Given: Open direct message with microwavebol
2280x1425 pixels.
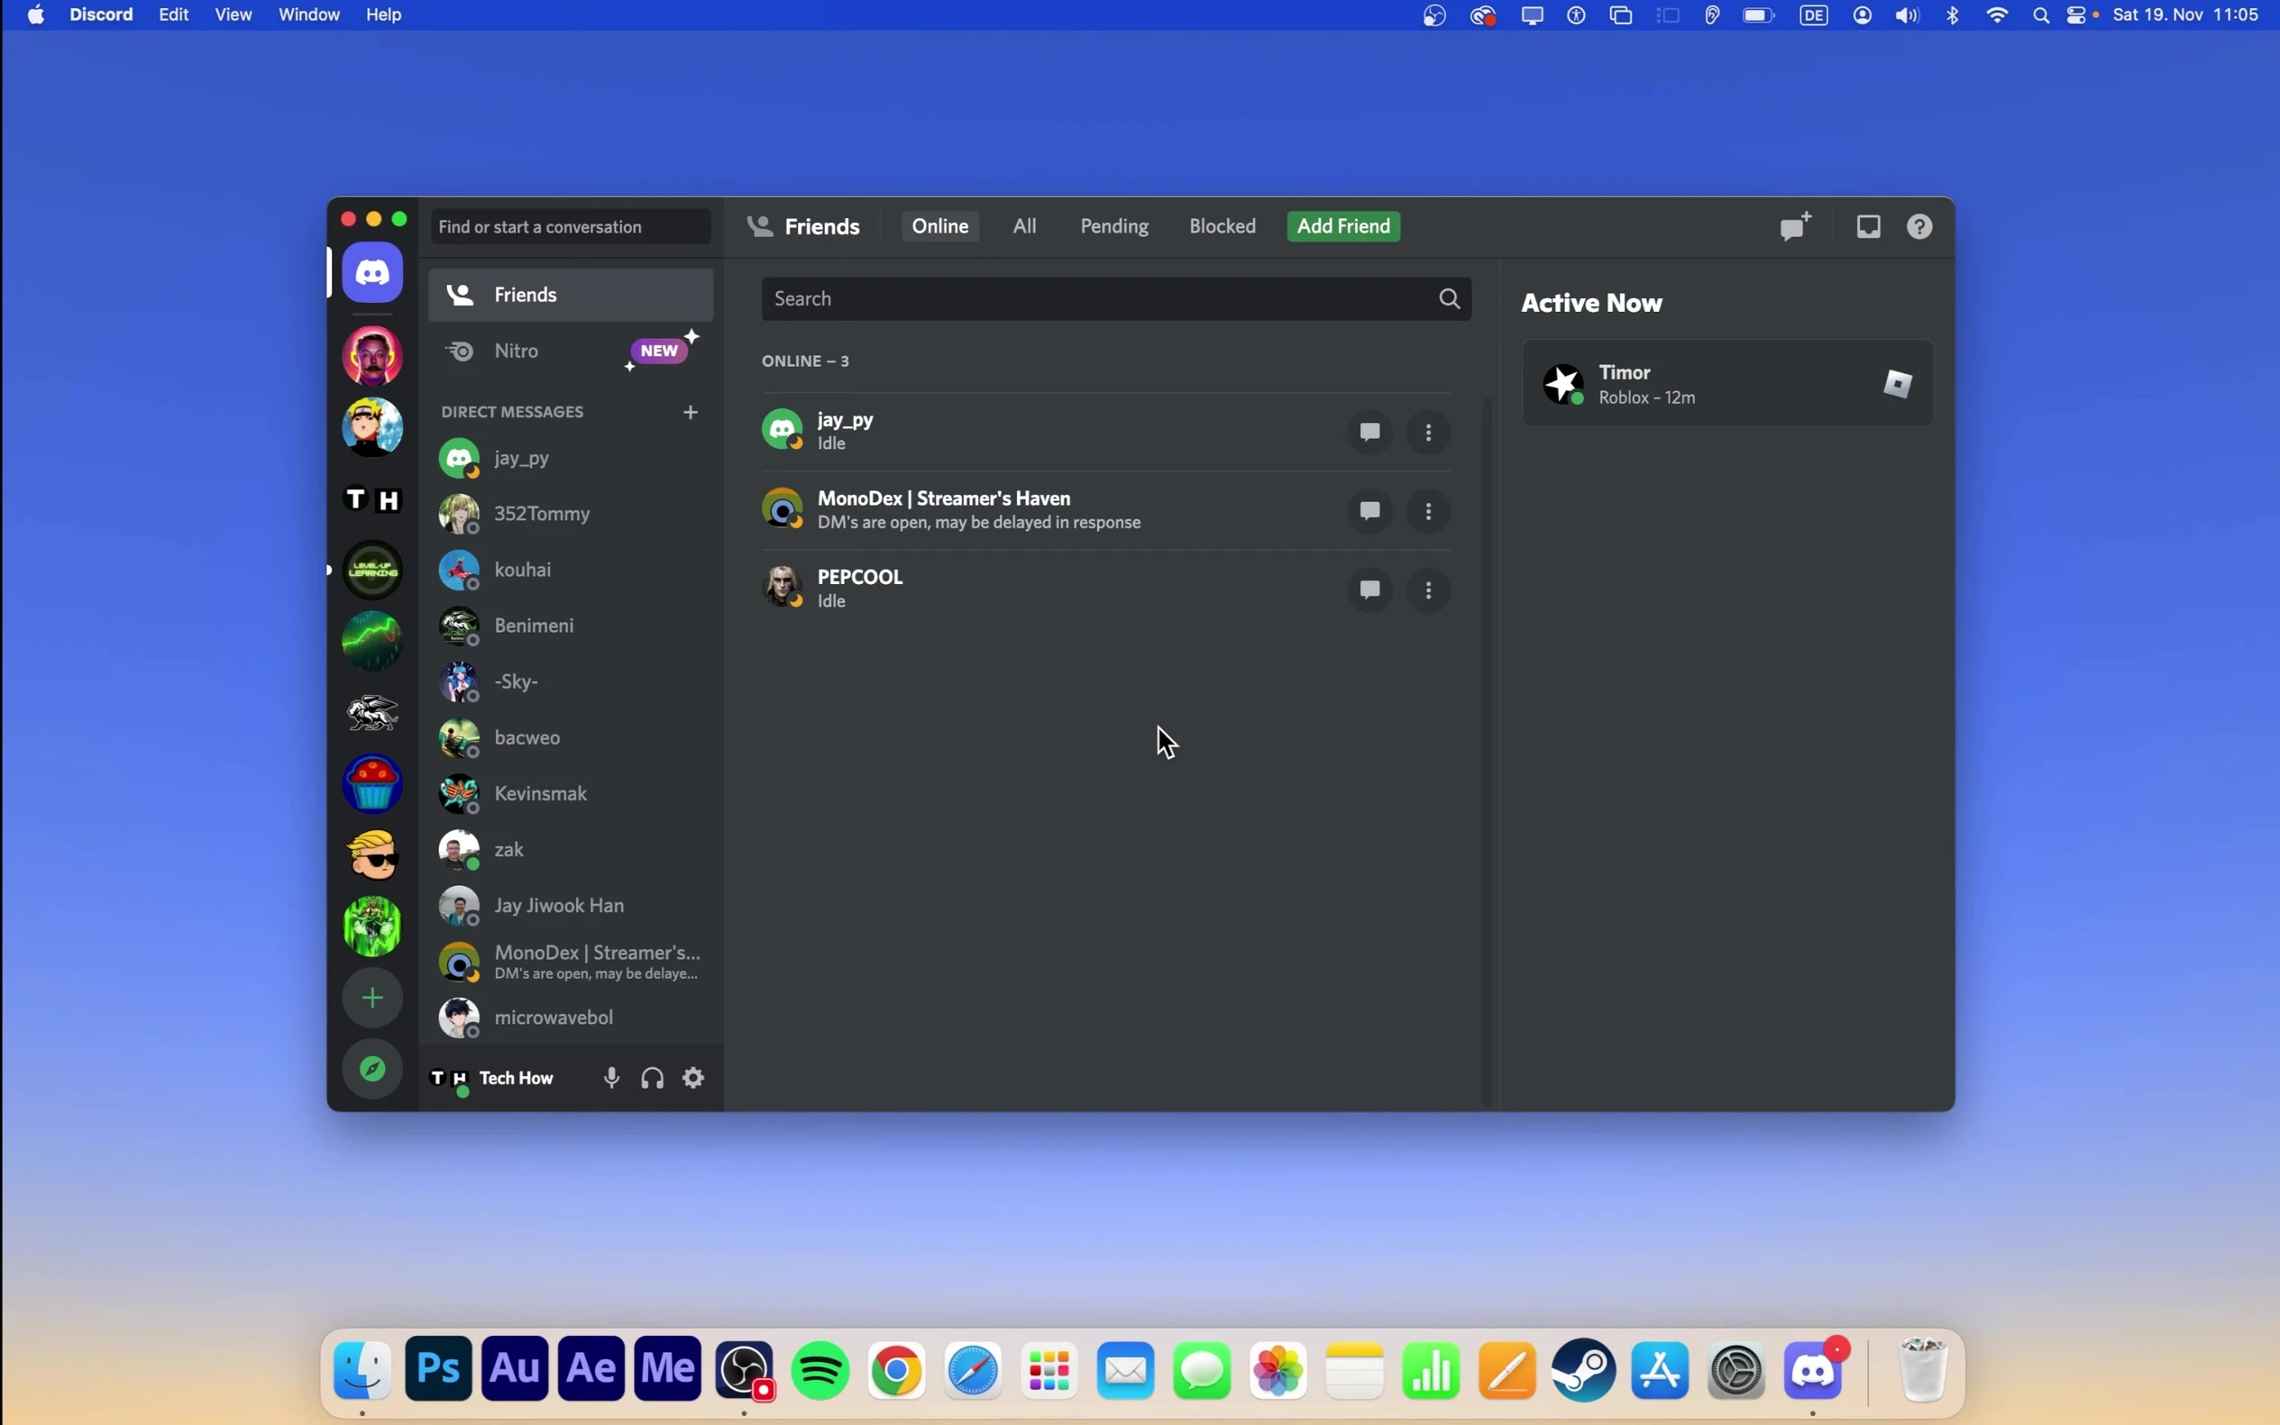Looking at the screenshot, I should click(x=572, y=1018).
